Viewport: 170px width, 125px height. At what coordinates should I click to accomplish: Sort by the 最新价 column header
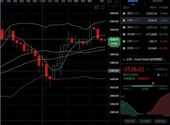[153, 7]
